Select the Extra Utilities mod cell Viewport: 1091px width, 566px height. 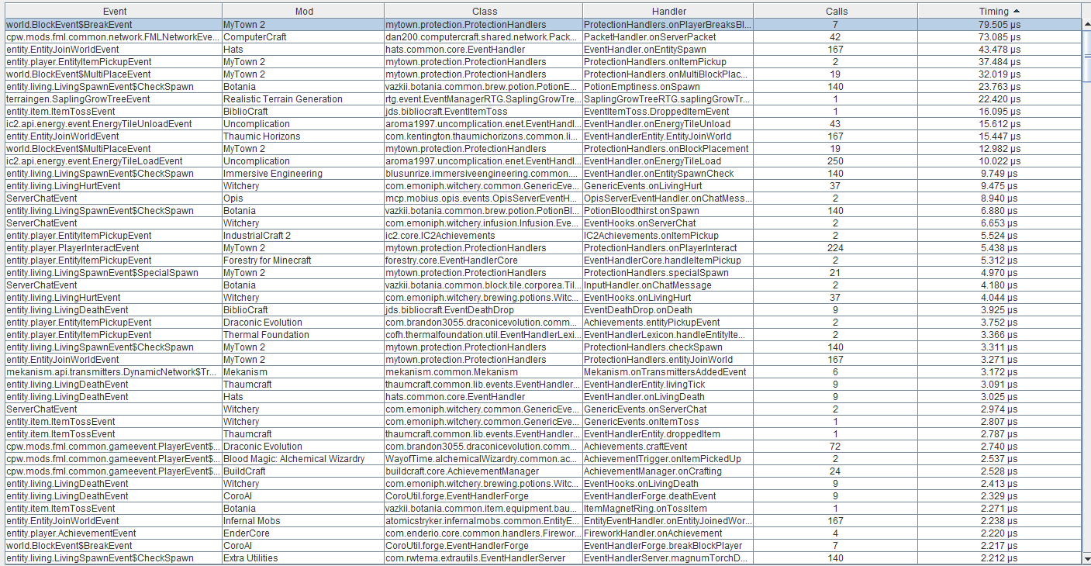click(x=302, y=558)
